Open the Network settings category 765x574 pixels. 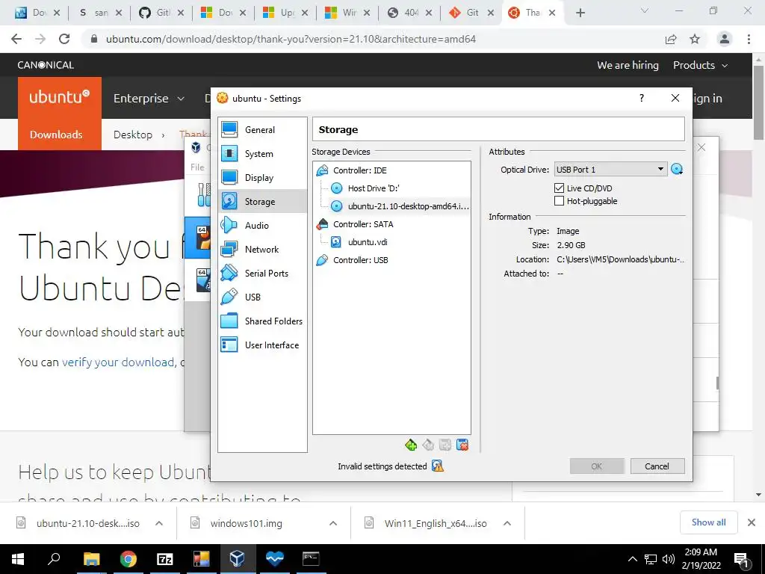coord(262,249)
